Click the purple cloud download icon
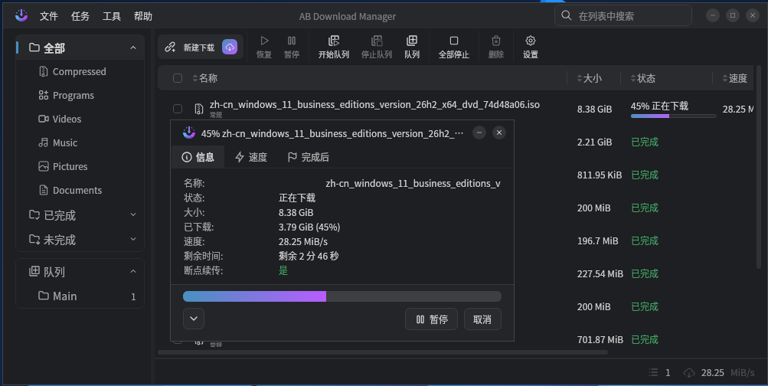 click(230, 47)
